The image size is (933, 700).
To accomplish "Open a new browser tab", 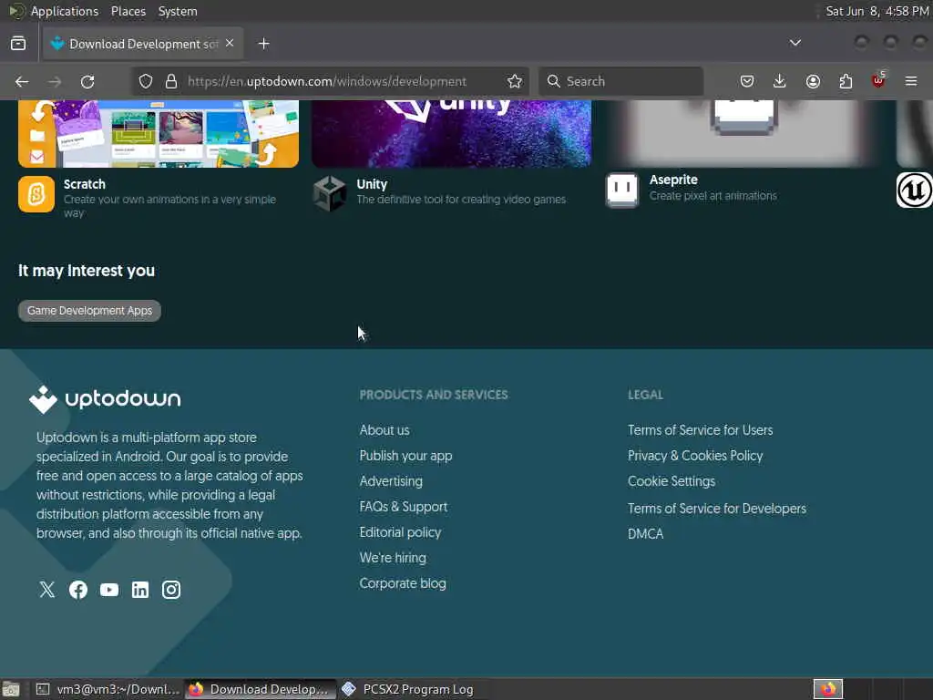I will [264, 44].
